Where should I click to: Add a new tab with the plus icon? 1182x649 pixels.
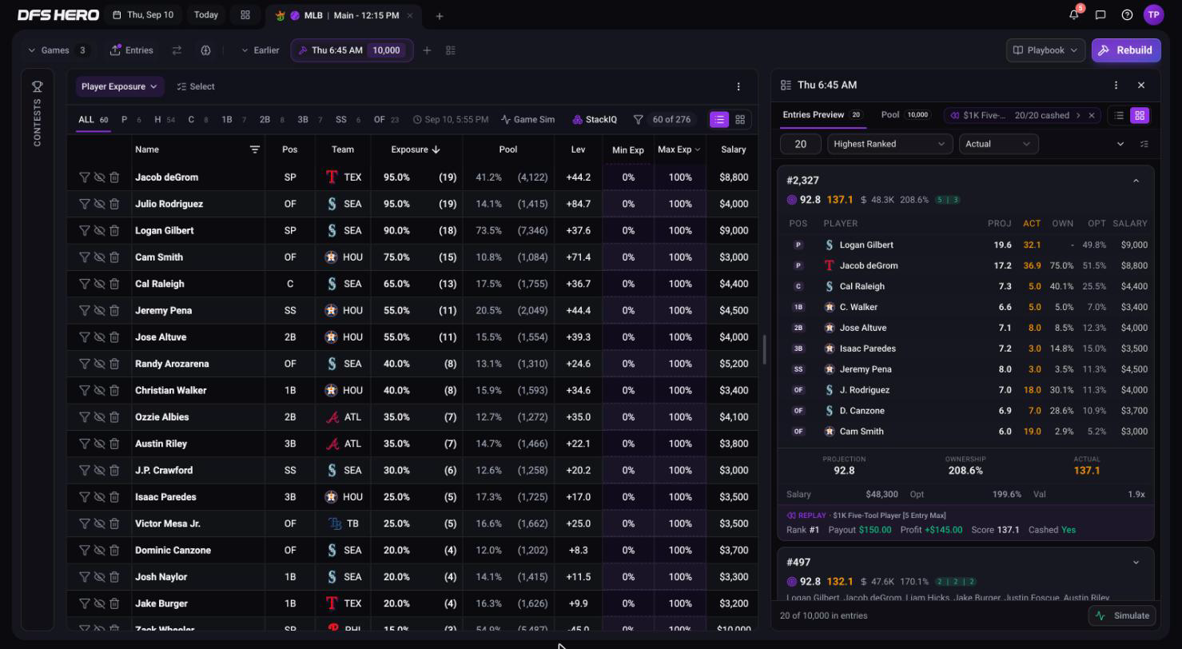click(440, 16)
